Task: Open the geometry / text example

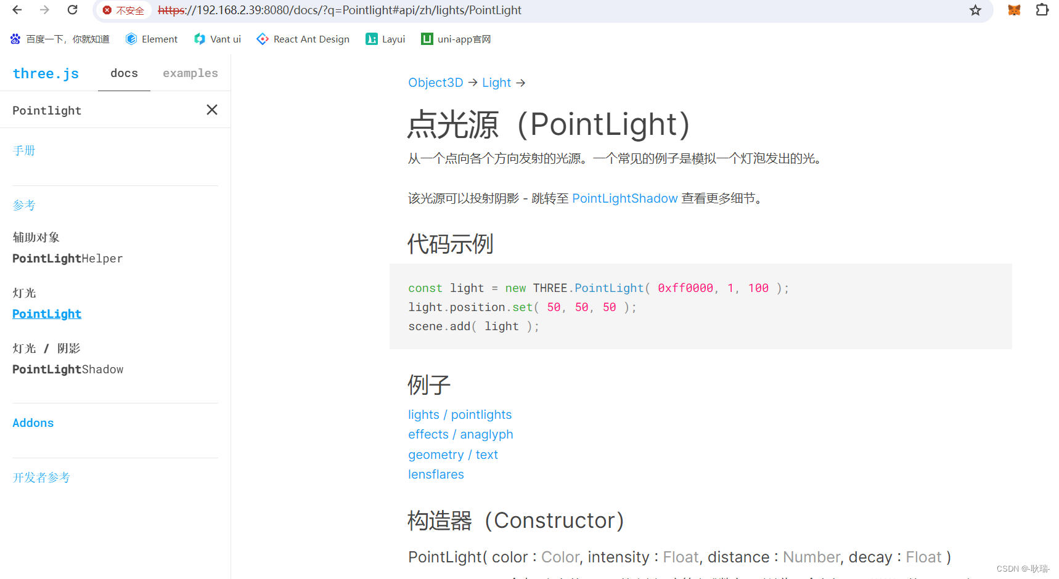Action: [x=453, y=455]
